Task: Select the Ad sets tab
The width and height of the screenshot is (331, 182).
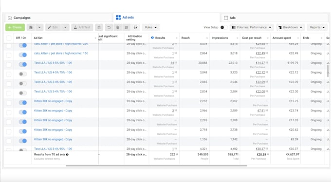Action: click(167, 18)
